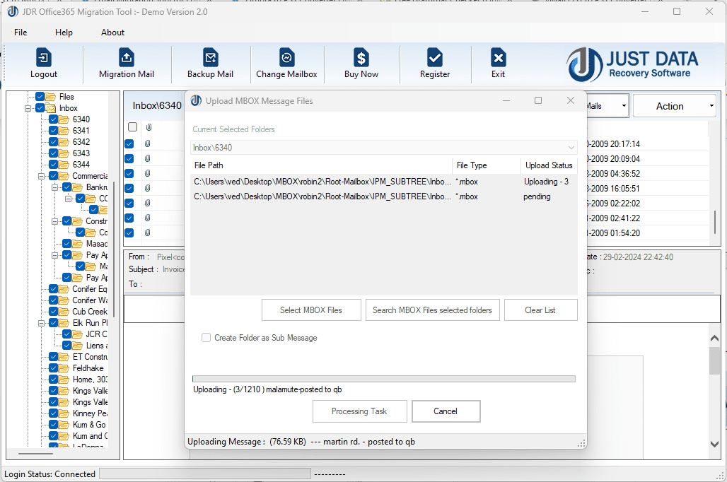Open the Buy Now dollar icon

(x=361, y=59)
